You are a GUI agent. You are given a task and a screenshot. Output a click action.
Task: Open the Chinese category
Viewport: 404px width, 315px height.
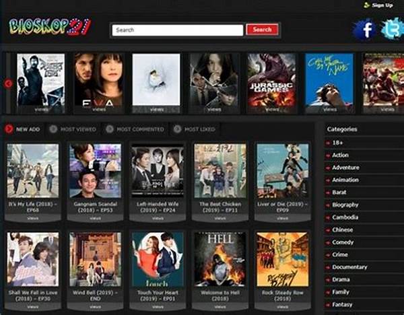(x=343, y=230)
